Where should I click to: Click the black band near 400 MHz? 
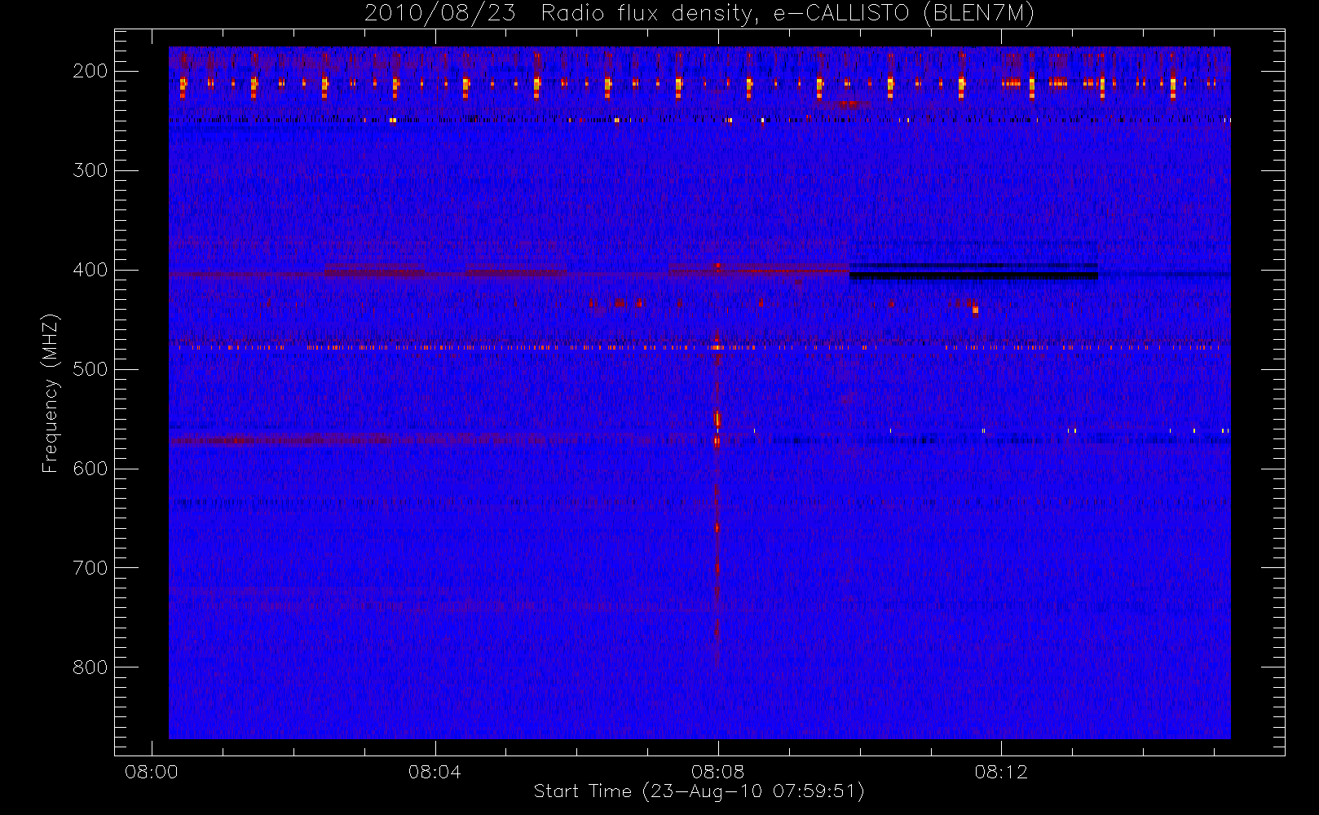click(x=973, y=275)
